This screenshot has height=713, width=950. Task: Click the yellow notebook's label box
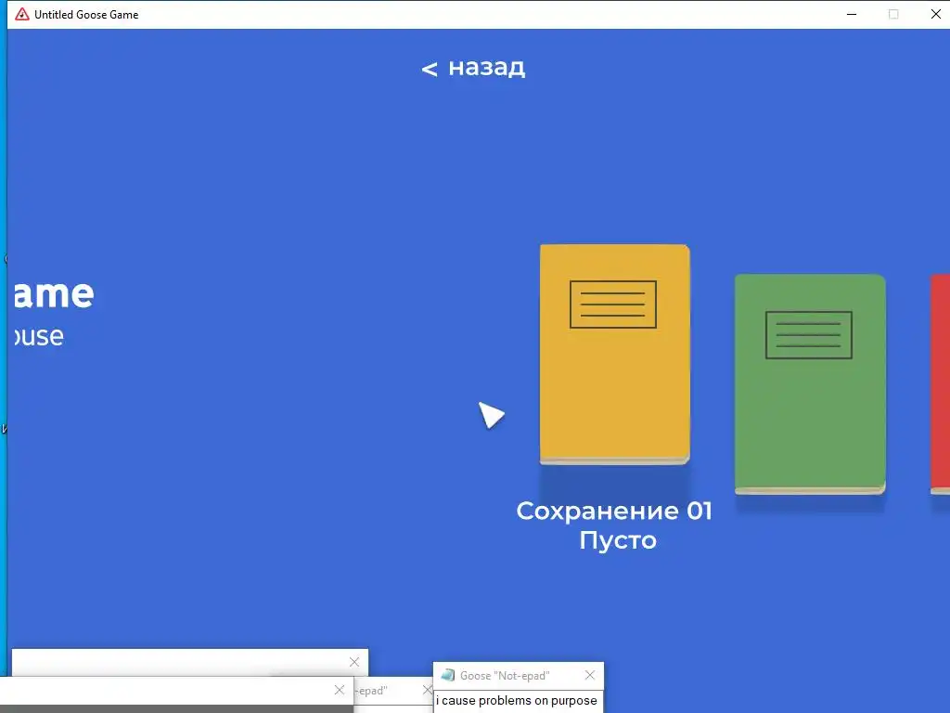point(612,305)
